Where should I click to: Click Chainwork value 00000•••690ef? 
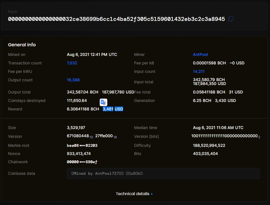(82, 162)
